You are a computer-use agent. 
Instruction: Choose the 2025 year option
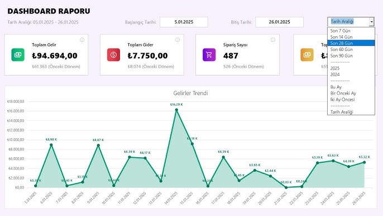[x=351, y=68]
